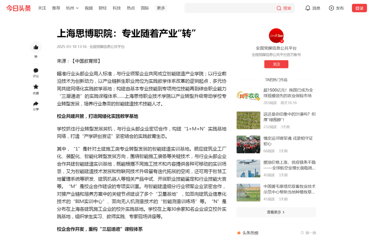Refresh hot list with 换一换

click(x=308, y=233)
